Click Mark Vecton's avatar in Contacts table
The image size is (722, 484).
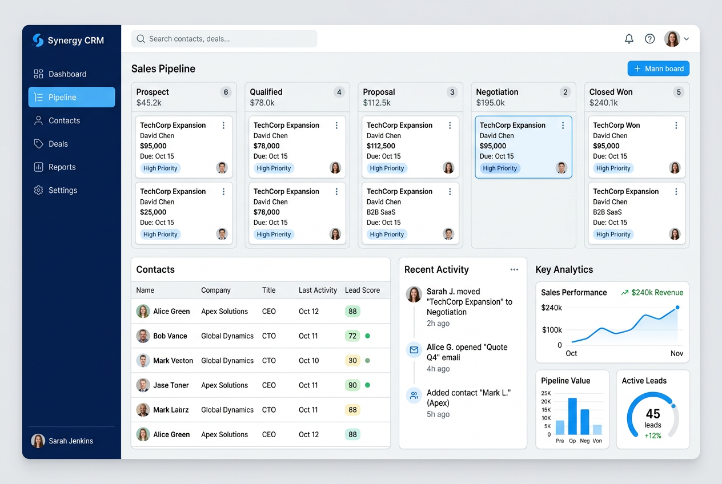[x=143, y=360]
